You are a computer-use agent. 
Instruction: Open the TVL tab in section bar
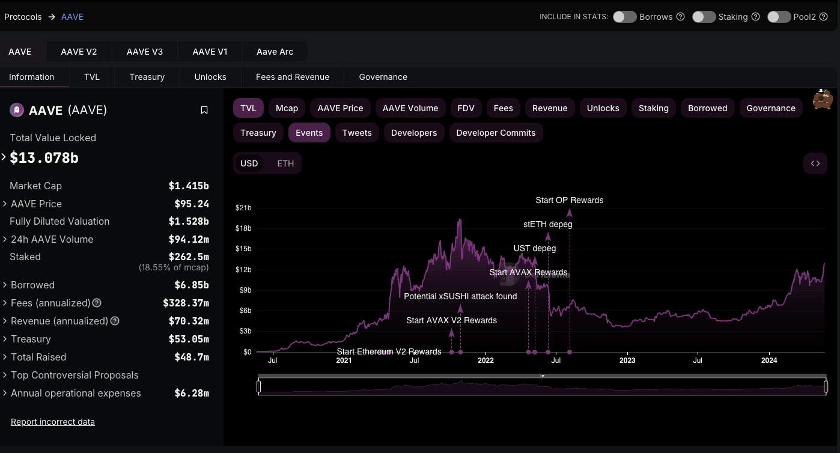click(92, 77)
